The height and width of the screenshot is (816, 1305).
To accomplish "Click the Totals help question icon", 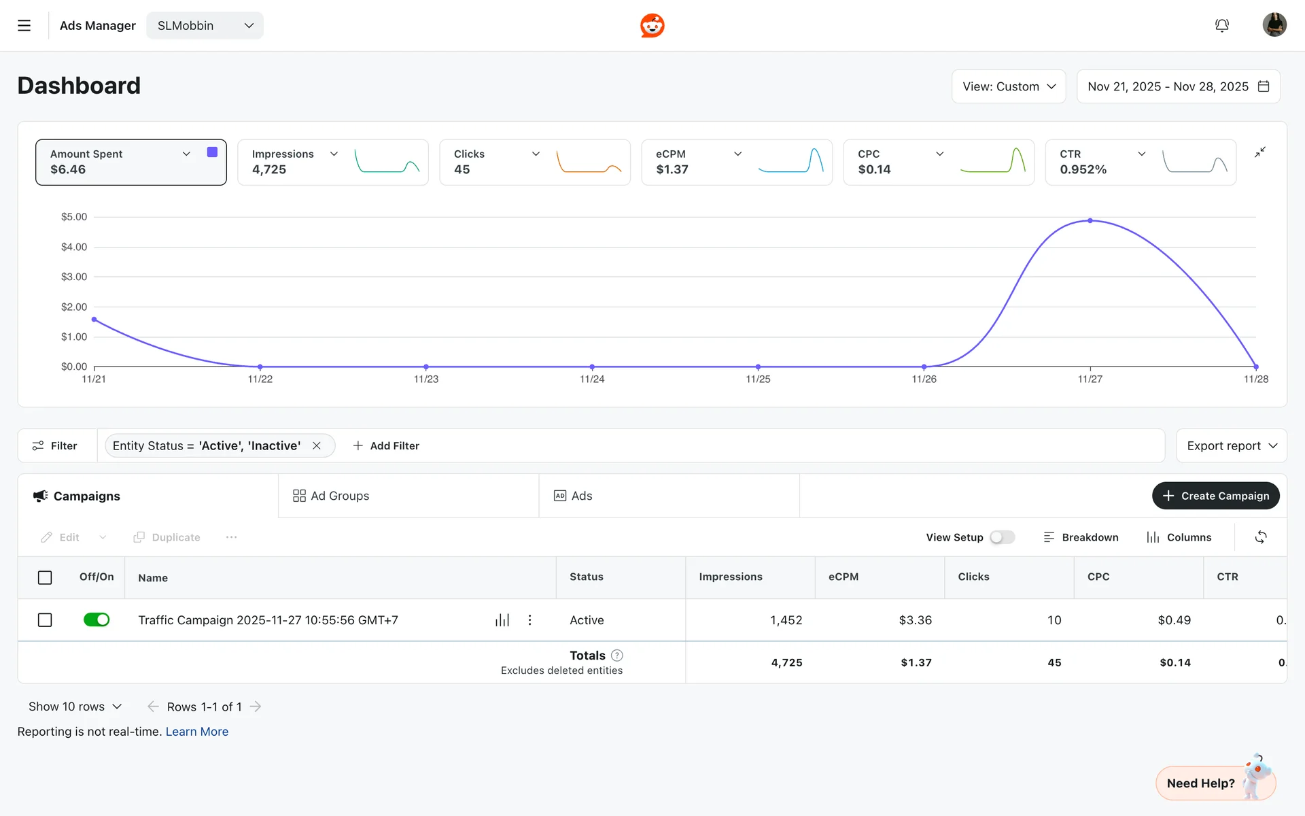I will point(616,656).
